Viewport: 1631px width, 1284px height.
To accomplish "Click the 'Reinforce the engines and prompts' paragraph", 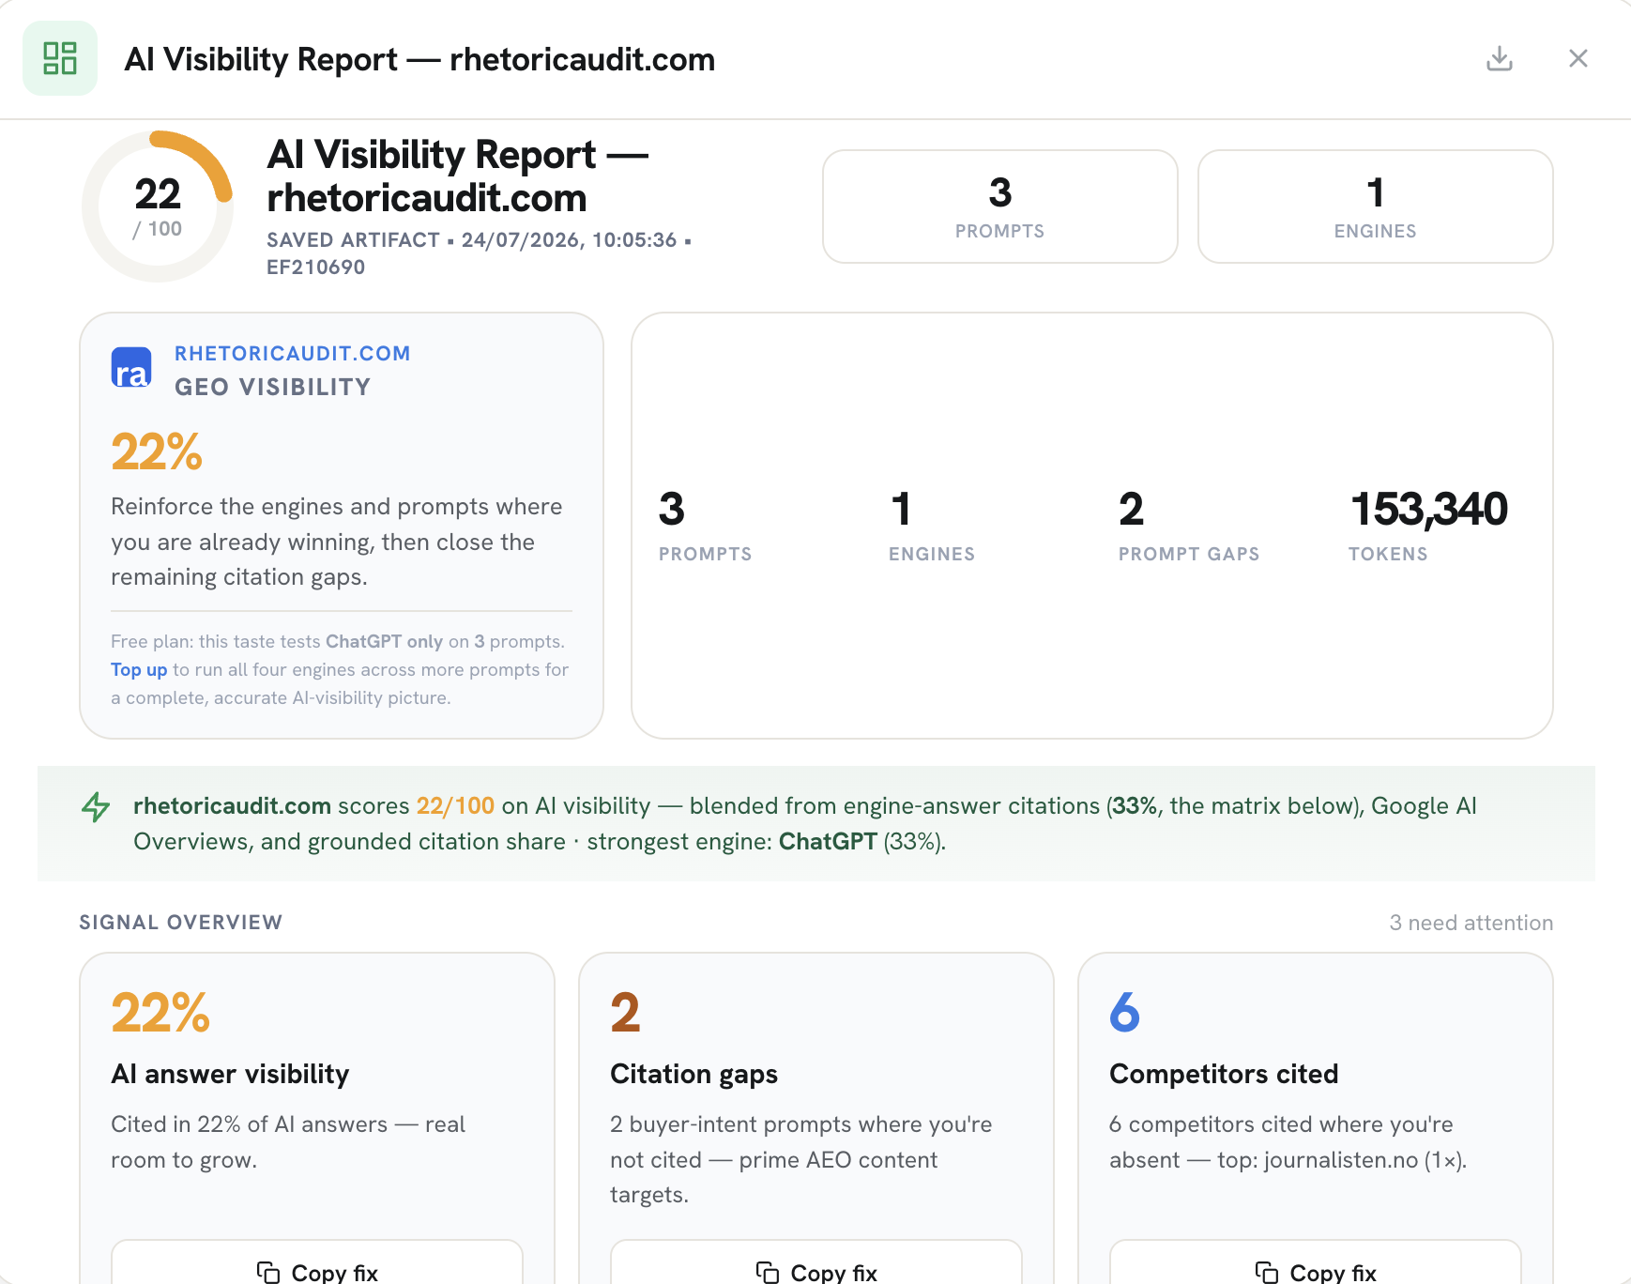I will 337,542.
